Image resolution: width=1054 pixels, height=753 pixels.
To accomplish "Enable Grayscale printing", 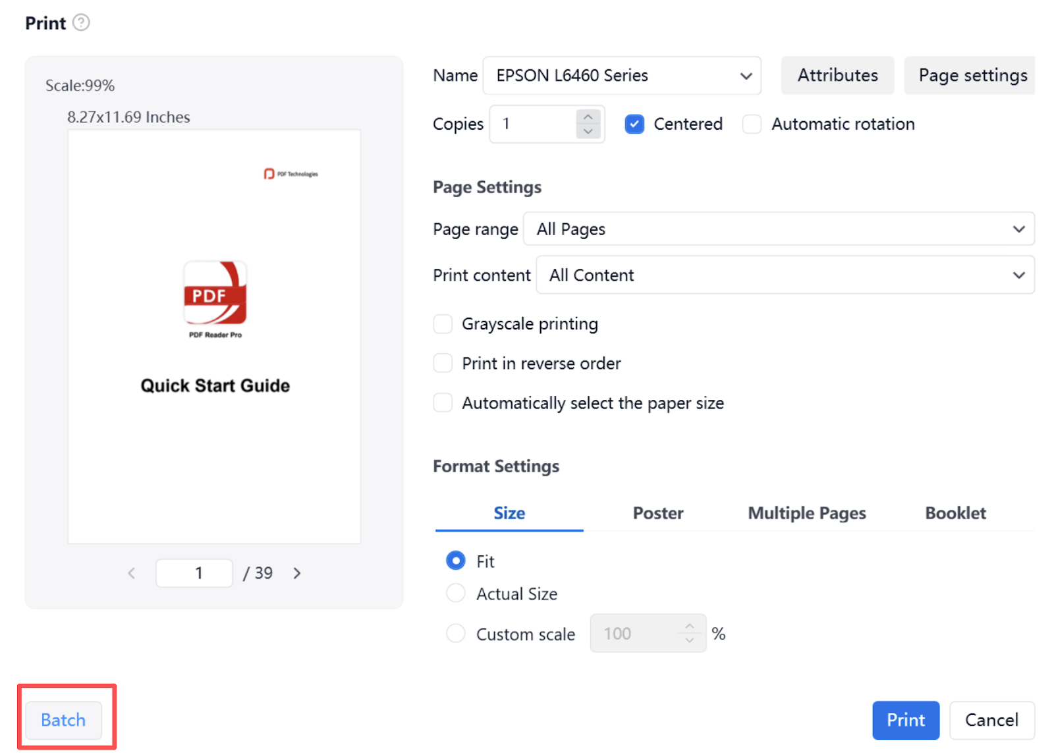I will coord(443,324).
